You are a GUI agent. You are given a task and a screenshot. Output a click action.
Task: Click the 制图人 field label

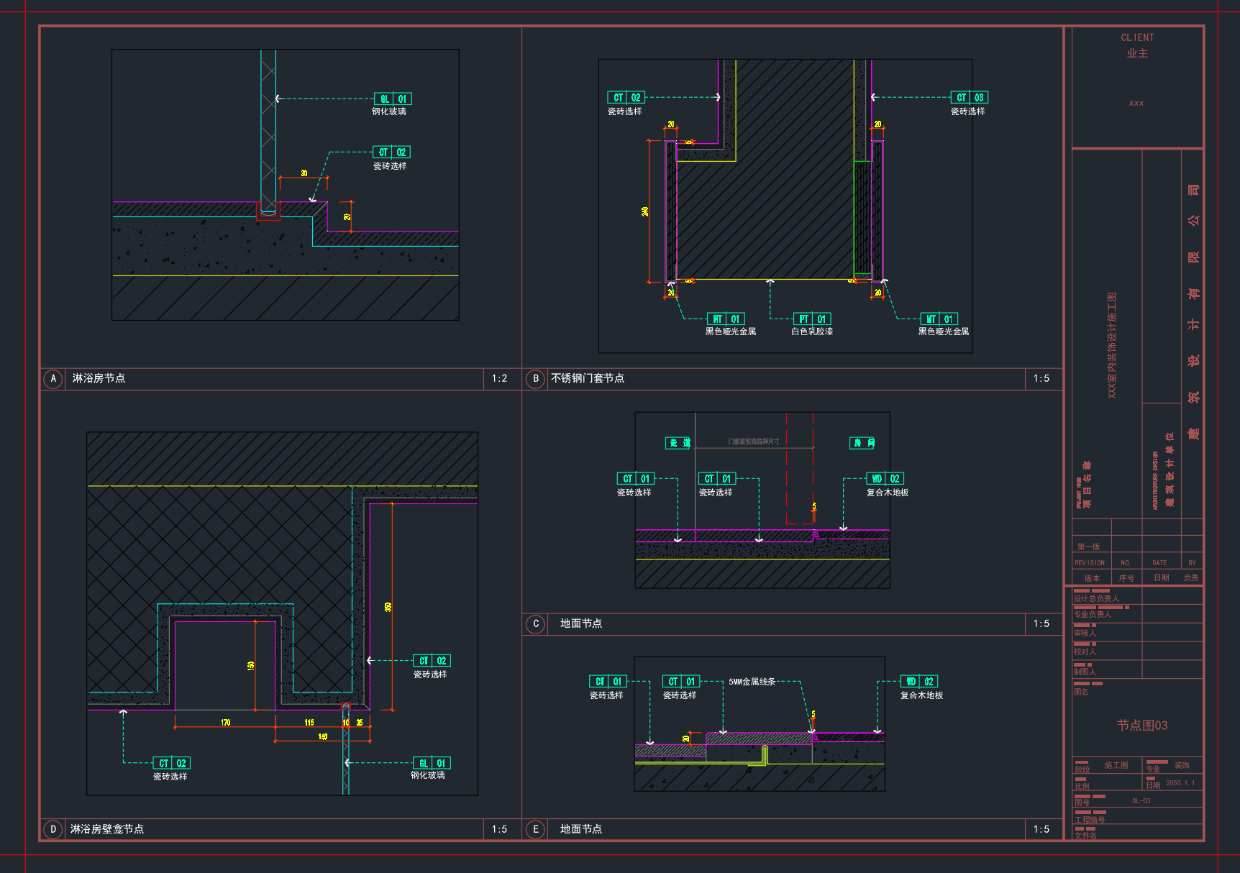[1085, 672]
